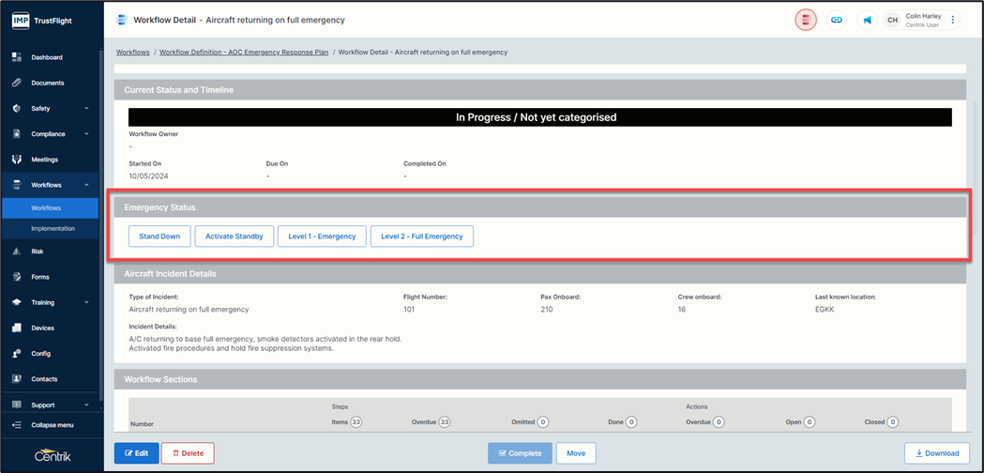Viewport: 984px width, 473px height.
Task: Expand the Safety sidebar menu
Action: point(86,108)
